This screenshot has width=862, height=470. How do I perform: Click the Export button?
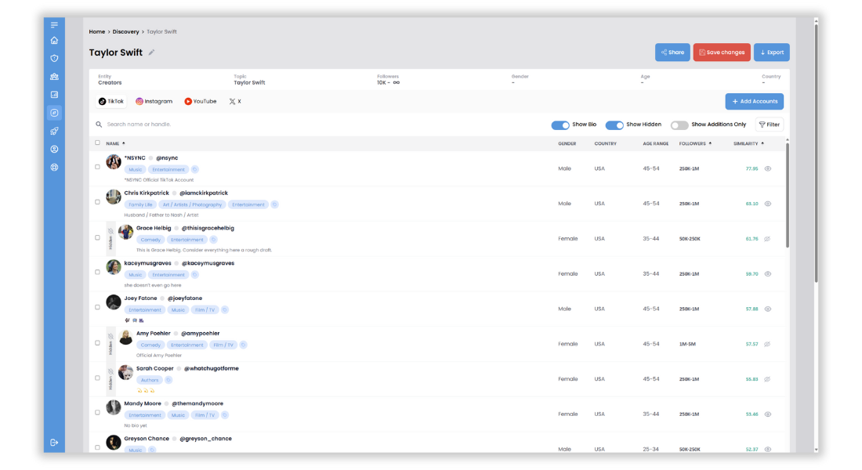coord(771,52)
